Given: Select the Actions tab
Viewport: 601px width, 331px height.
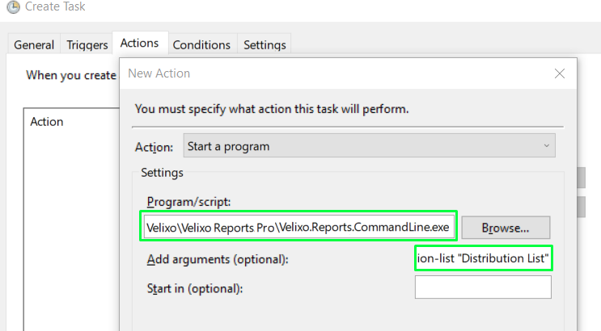Looking at the screenshot, I should pyautogui.click(x=139, y=43).
